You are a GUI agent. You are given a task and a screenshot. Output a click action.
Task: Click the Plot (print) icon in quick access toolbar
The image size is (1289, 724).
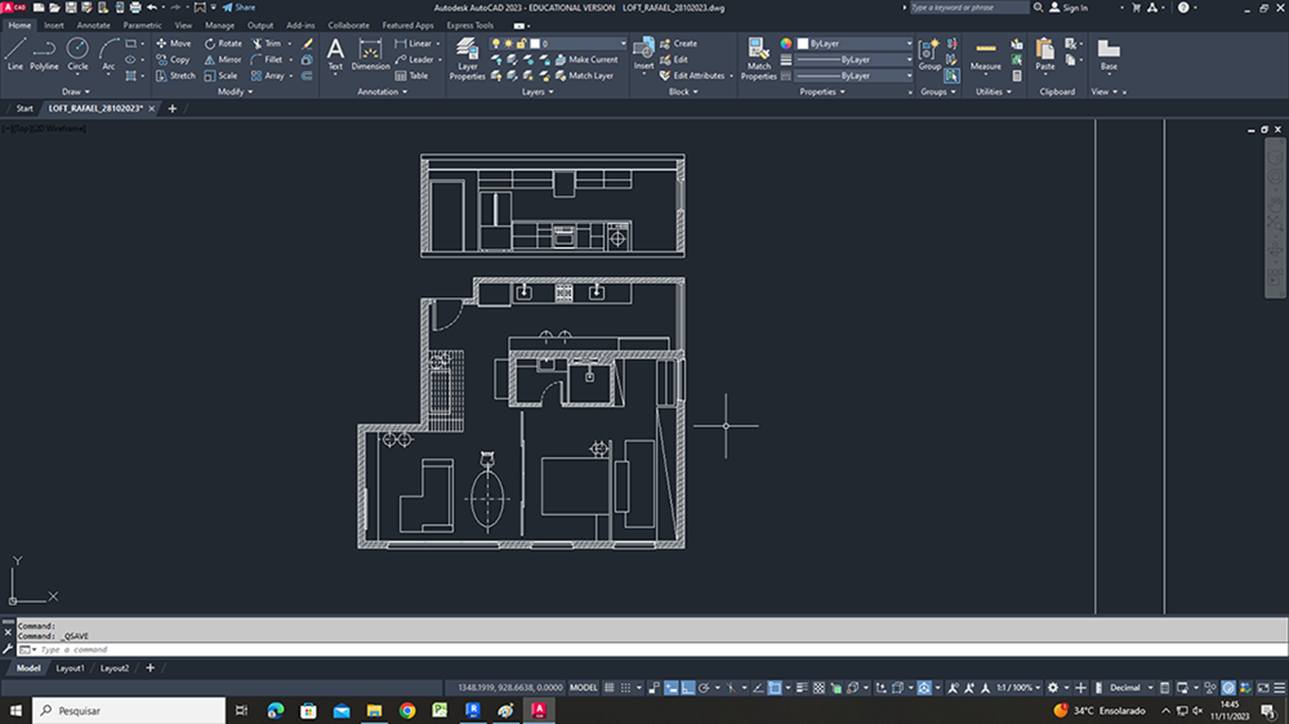135,8
